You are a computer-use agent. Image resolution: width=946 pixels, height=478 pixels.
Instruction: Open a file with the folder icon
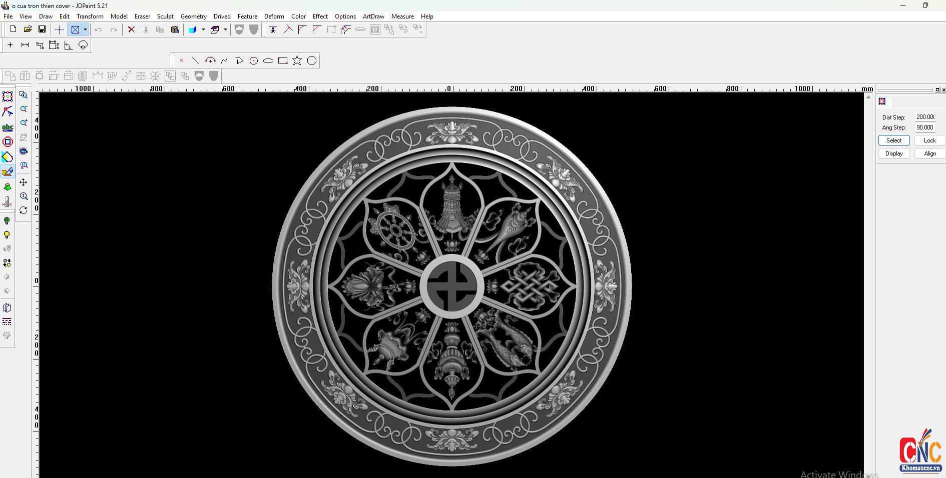28,29
